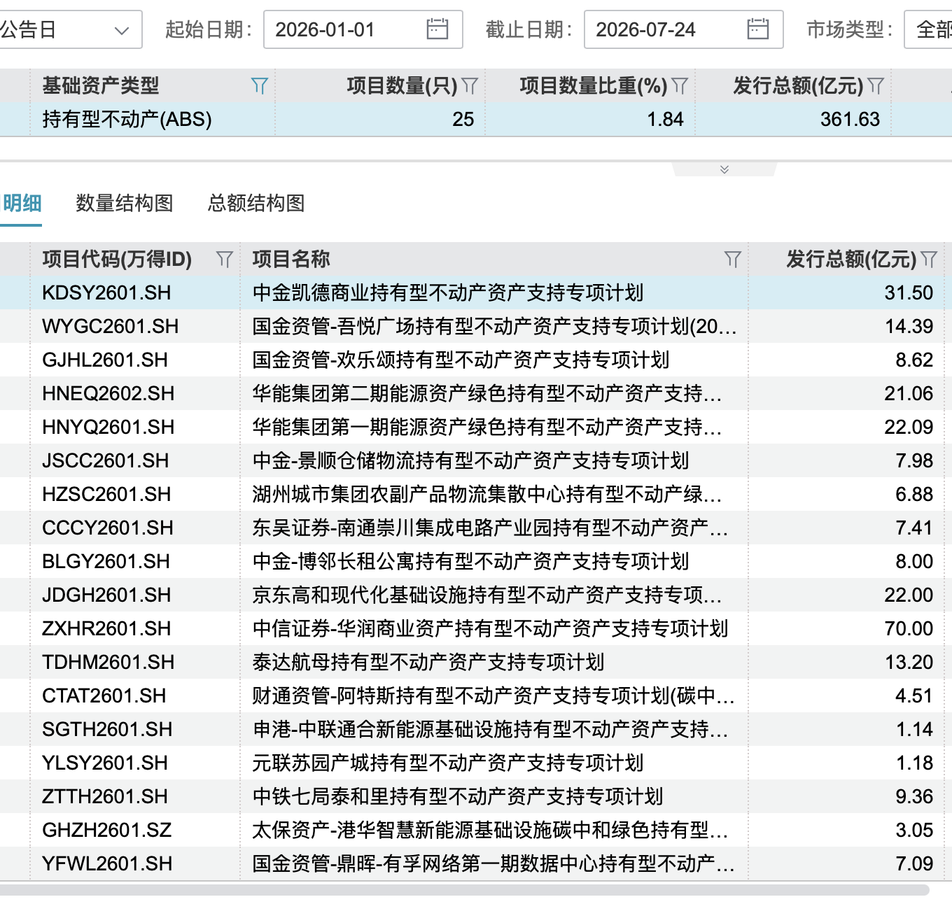Click issuance amount 14.39
Viewport: 952px width, 904px height.
(x=909, y=327)
